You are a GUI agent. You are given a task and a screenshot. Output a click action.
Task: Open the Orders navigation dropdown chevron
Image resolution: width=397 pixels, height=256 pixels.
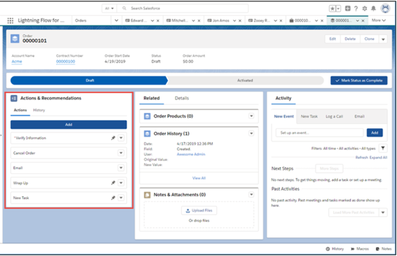117,20
